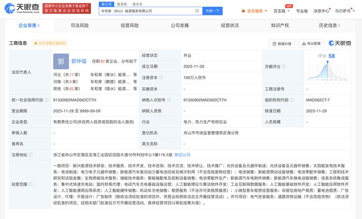Click the red official credit agency banner
This screenshot has width=362, height=219.
coord(67,8)
